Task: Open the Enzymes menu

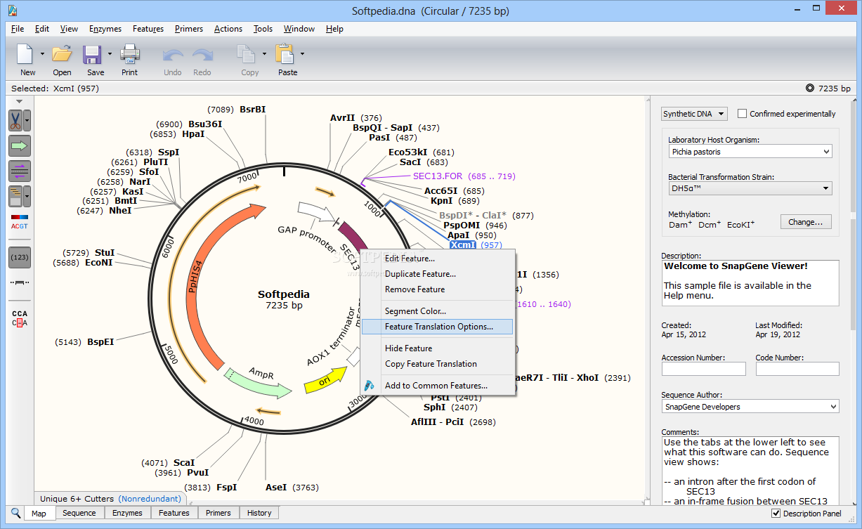Action: tap(105, 29)
